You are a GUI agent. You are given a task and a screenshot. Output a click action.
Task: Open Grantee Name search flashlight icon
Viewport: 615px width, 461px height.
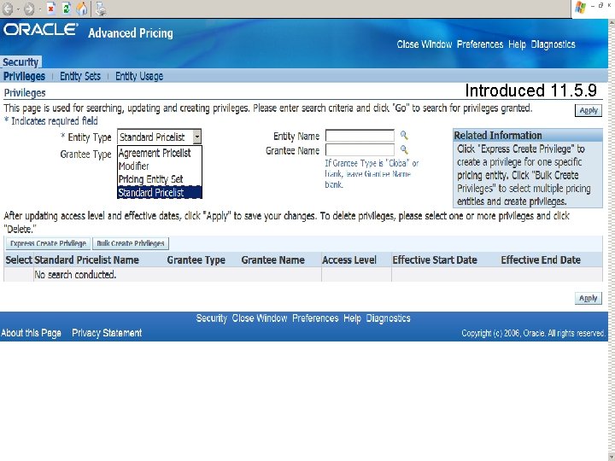(404, 149)
